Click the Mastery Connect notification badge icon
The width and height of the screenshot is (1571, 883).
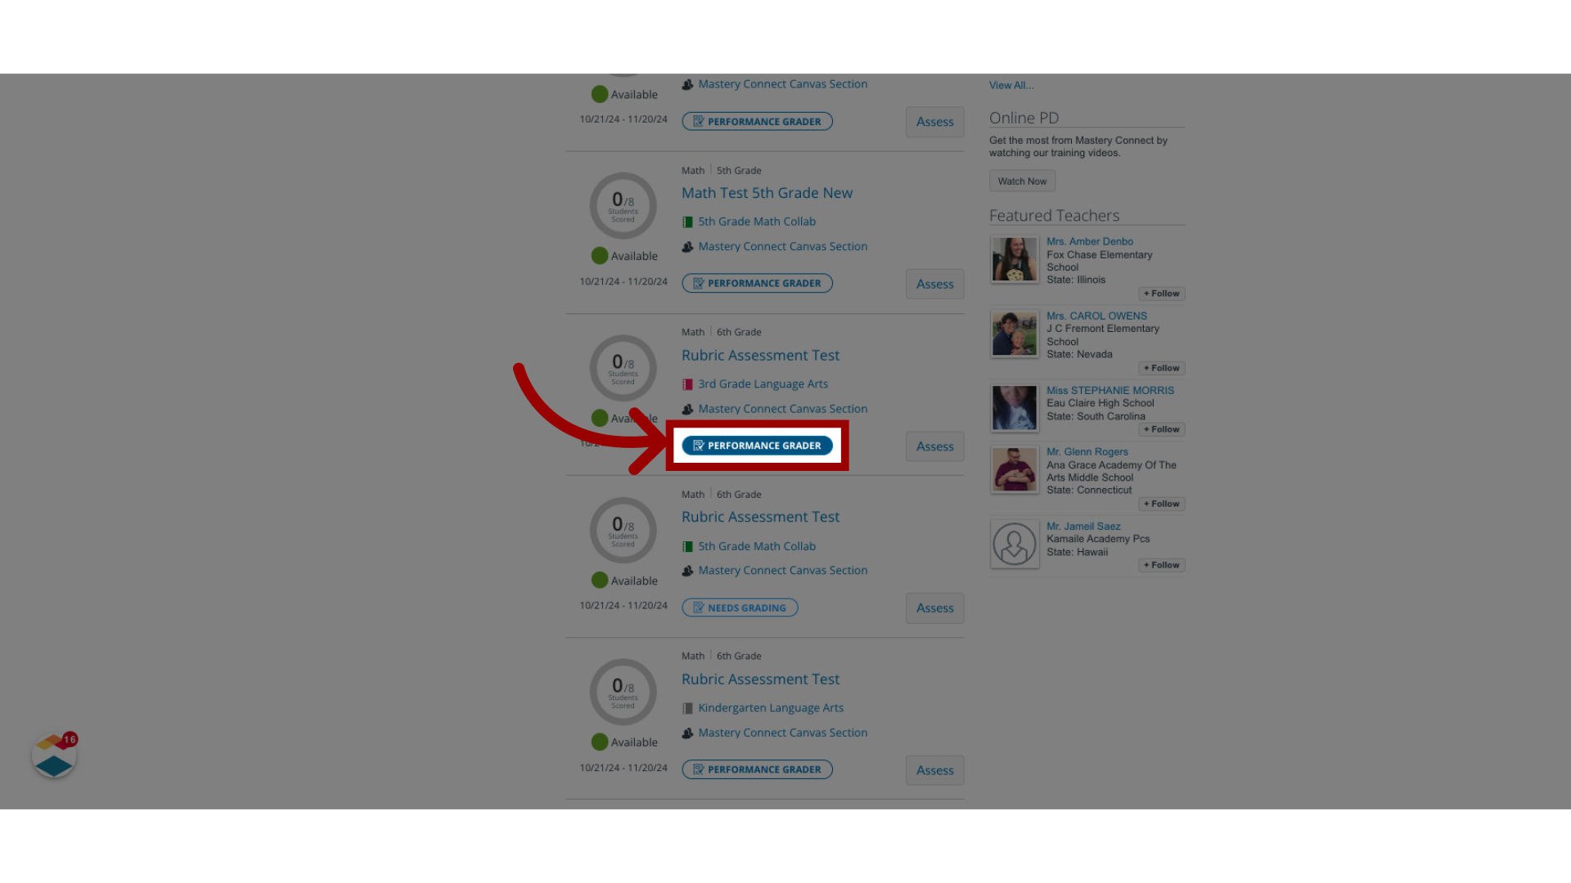[53, 755]
